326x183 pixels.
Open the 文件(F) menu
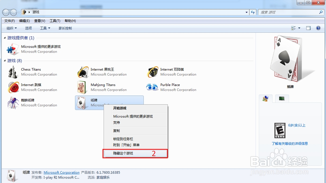click(9, 21)
